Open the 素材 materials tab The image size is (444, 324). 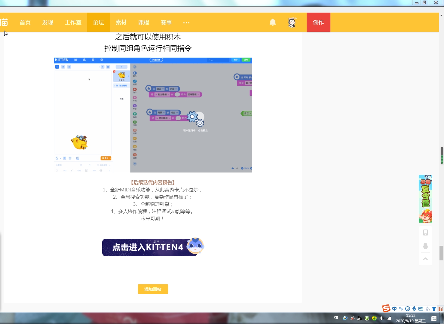pos(121,22)
